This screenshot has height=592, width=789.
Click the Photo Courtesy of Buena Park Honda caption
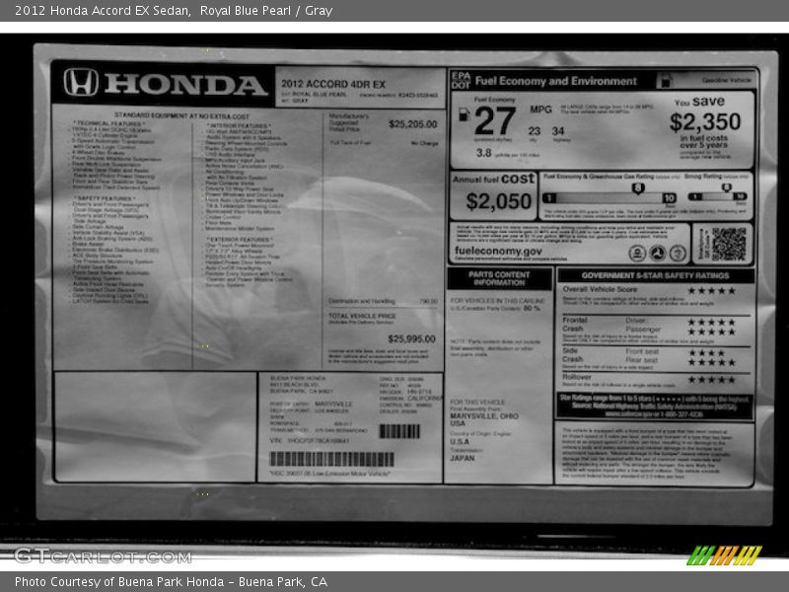click(x=171, y=582)
